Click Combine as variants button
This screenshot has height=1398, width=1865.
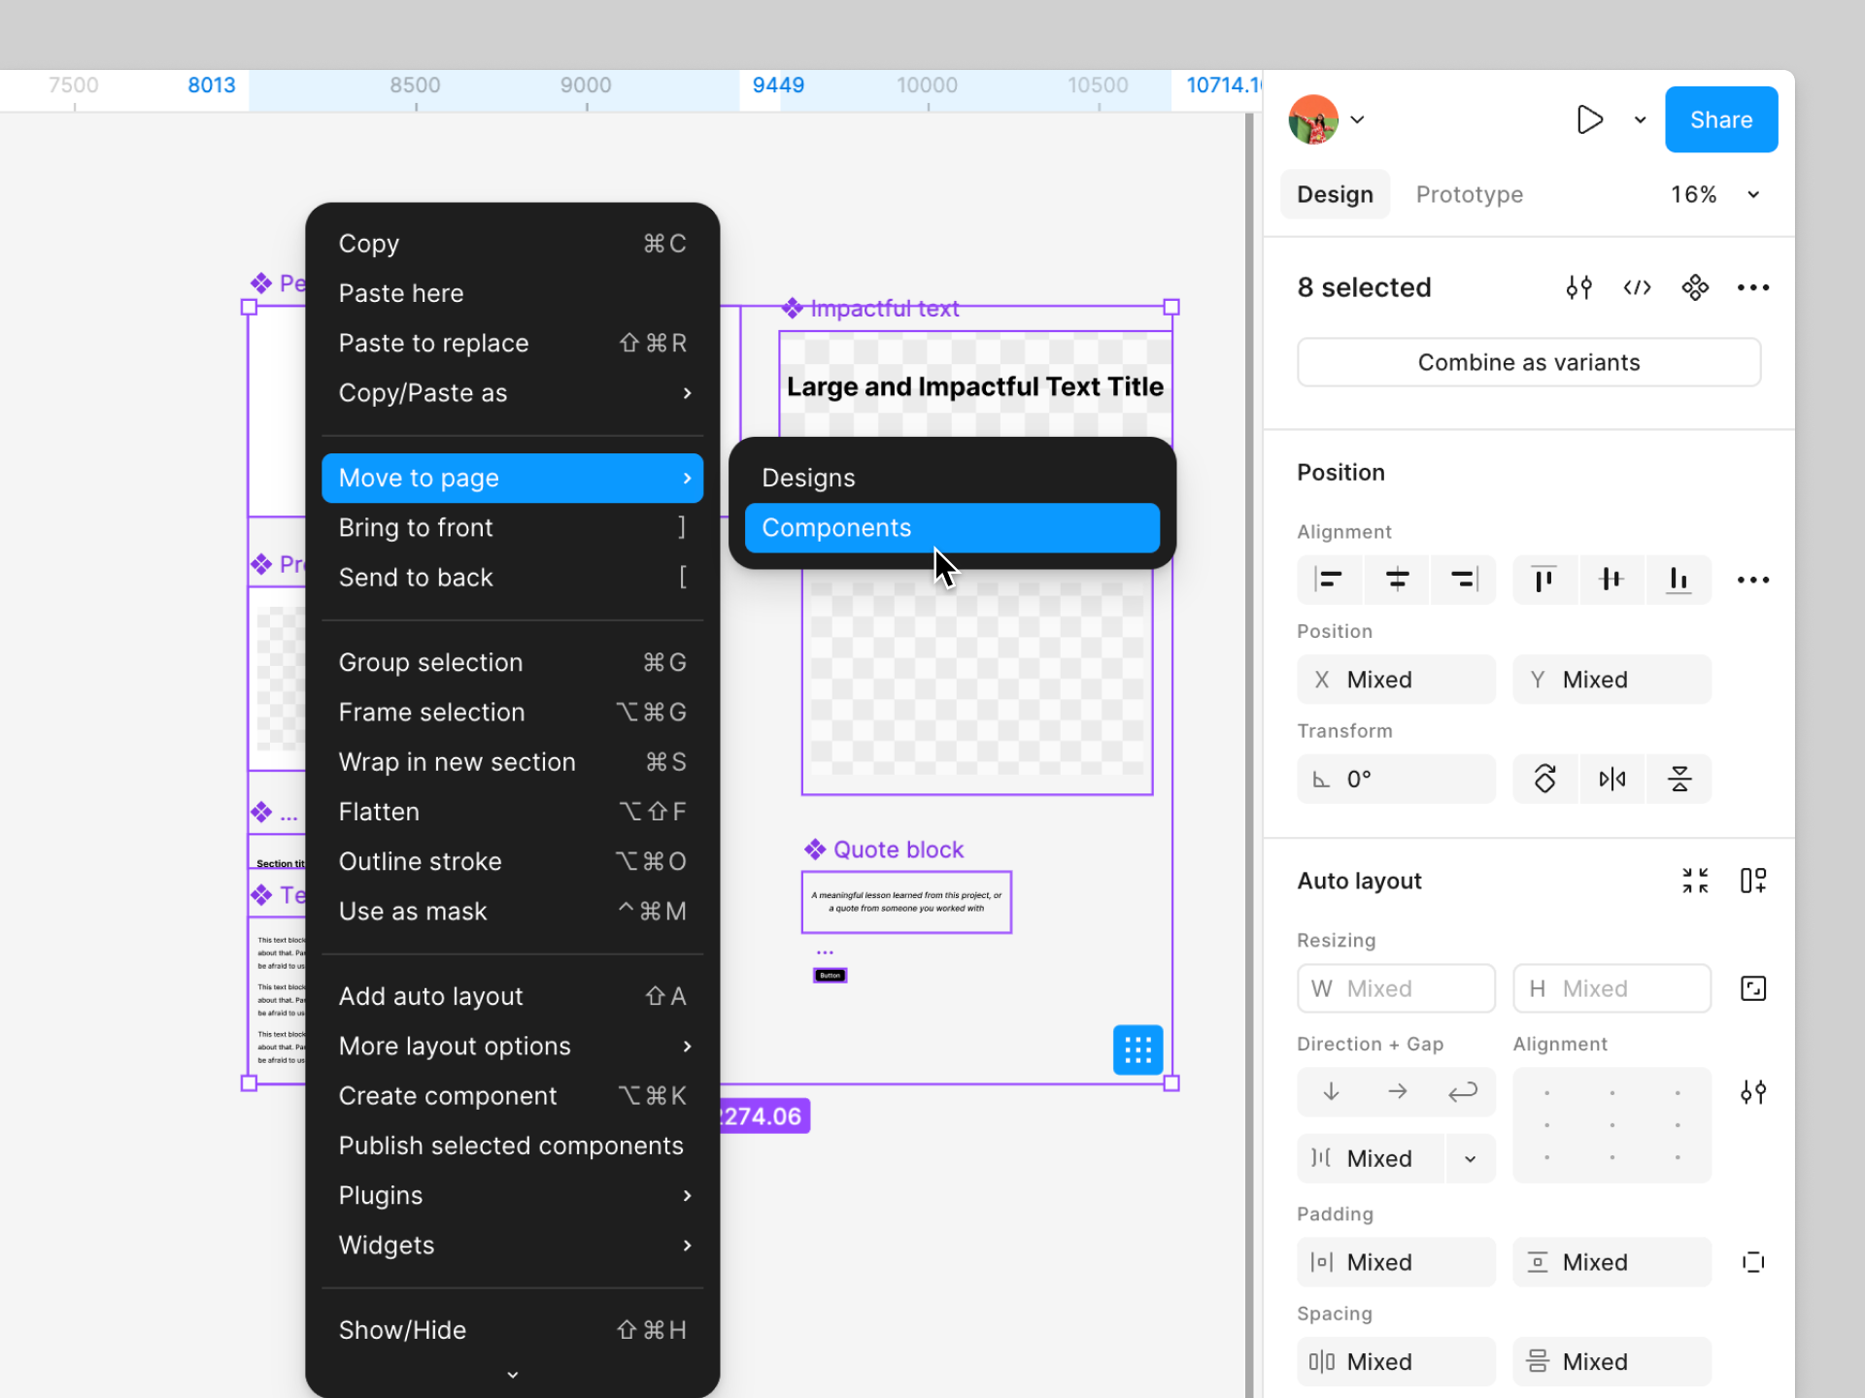1528,363
